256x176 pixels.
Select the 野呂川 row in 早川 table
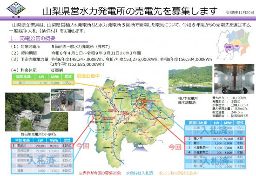pos(42,146)
